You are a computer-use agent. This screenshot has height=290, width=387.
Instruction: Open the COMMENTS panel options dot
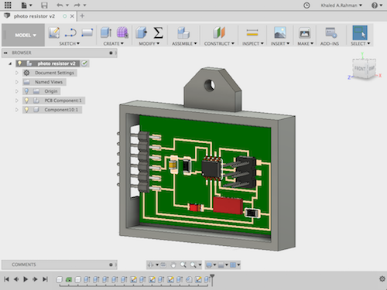coord(111,264)
